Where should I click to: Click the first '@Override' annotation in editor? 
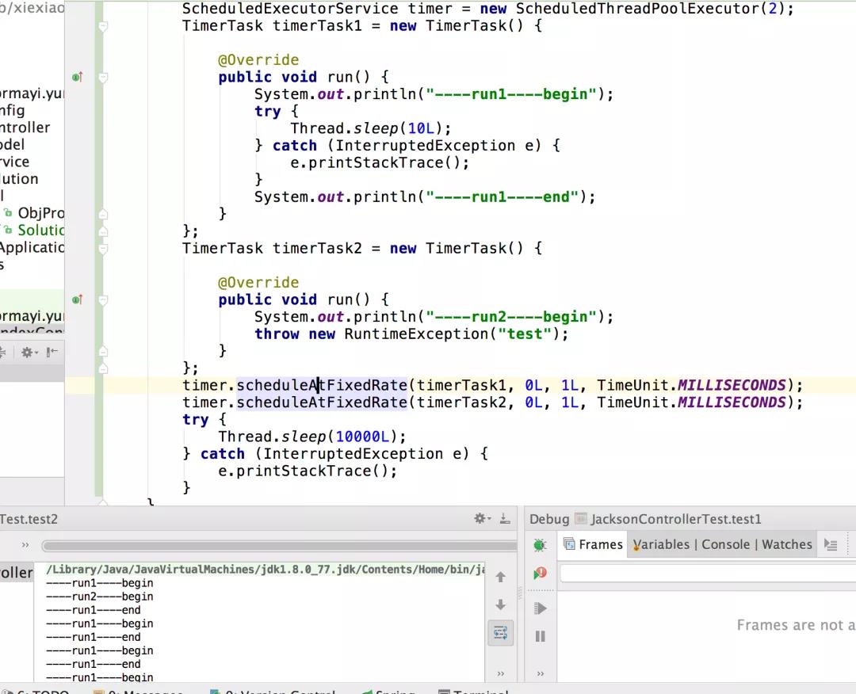[x=258, y=60]
